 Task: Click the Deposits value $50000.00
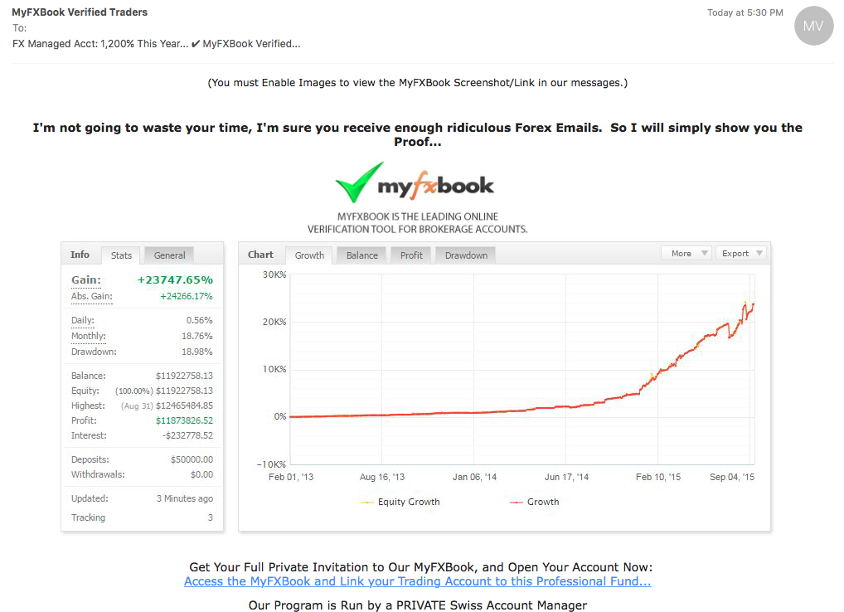pyautogui.click(x=192, y=459)
